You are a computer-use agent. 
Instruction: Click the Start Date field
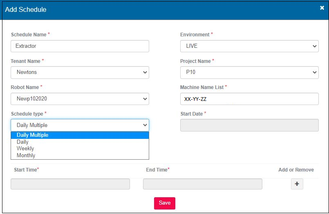[249, 125]
